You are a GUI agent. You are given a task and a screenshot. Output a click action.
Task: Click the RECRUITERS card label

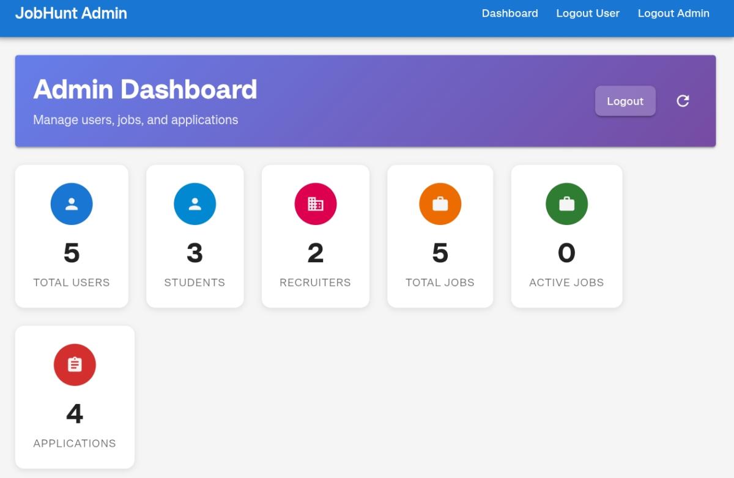pyautogui.click(x=315, y=282)
